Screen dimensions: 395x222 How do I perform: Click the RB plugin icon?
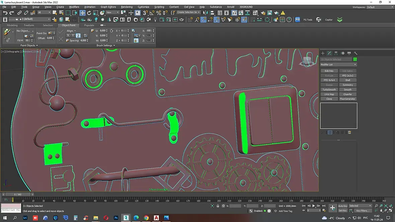tap(298, 20)
